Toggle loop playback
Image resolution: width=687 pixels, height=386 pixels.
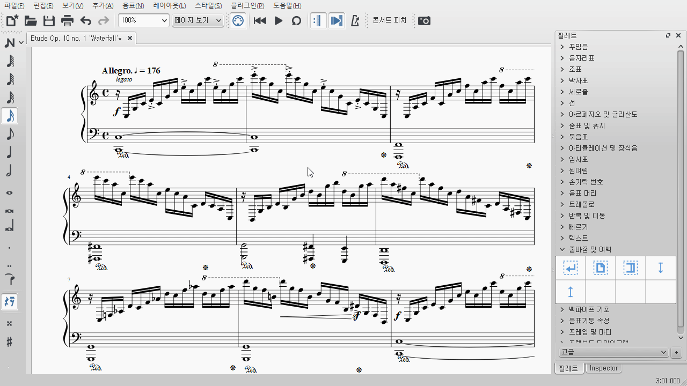coord(296,21)
